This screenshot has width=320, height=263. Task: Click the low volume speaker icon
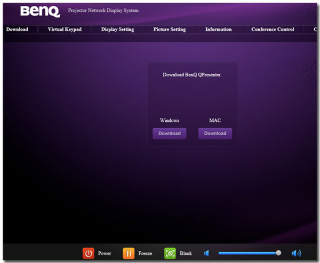click(206, 253)
